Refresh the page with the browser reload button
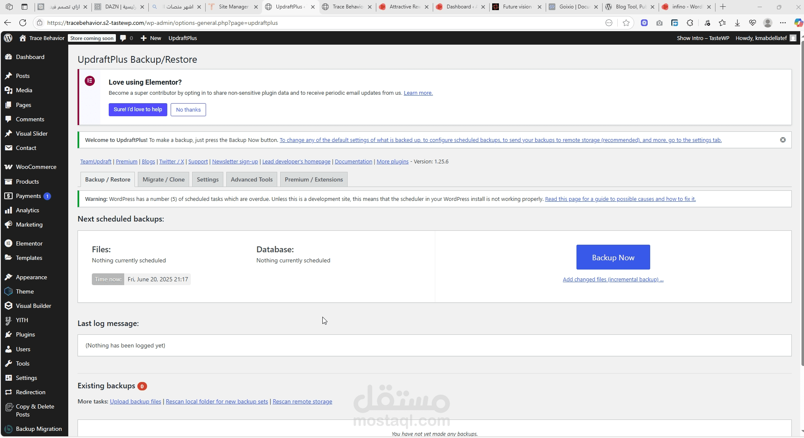Screen dimensions: 804x438 click(23, 23)
